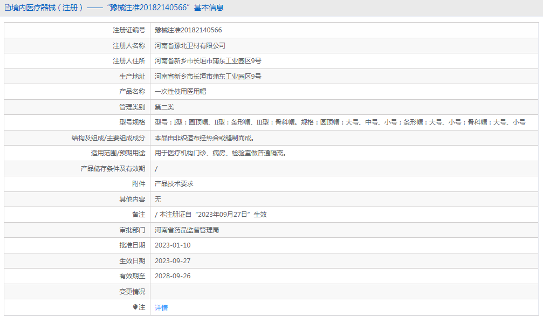The width and height of the screenshot is (543, 316).
Task: Click the lightbulb icon beside 注
Action: pos(135,307)
